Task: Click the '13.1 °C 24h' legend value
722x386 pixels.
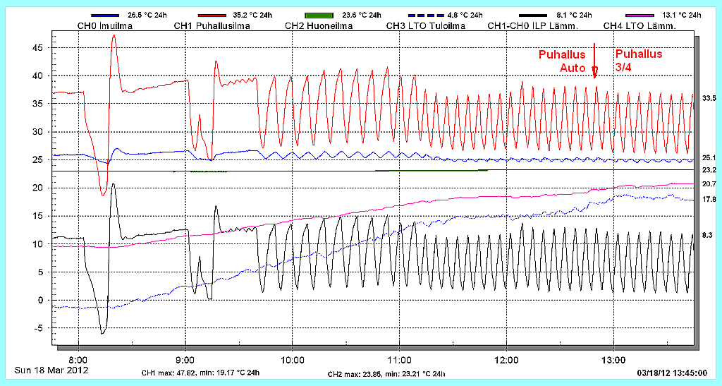Action: click(683, 16)
